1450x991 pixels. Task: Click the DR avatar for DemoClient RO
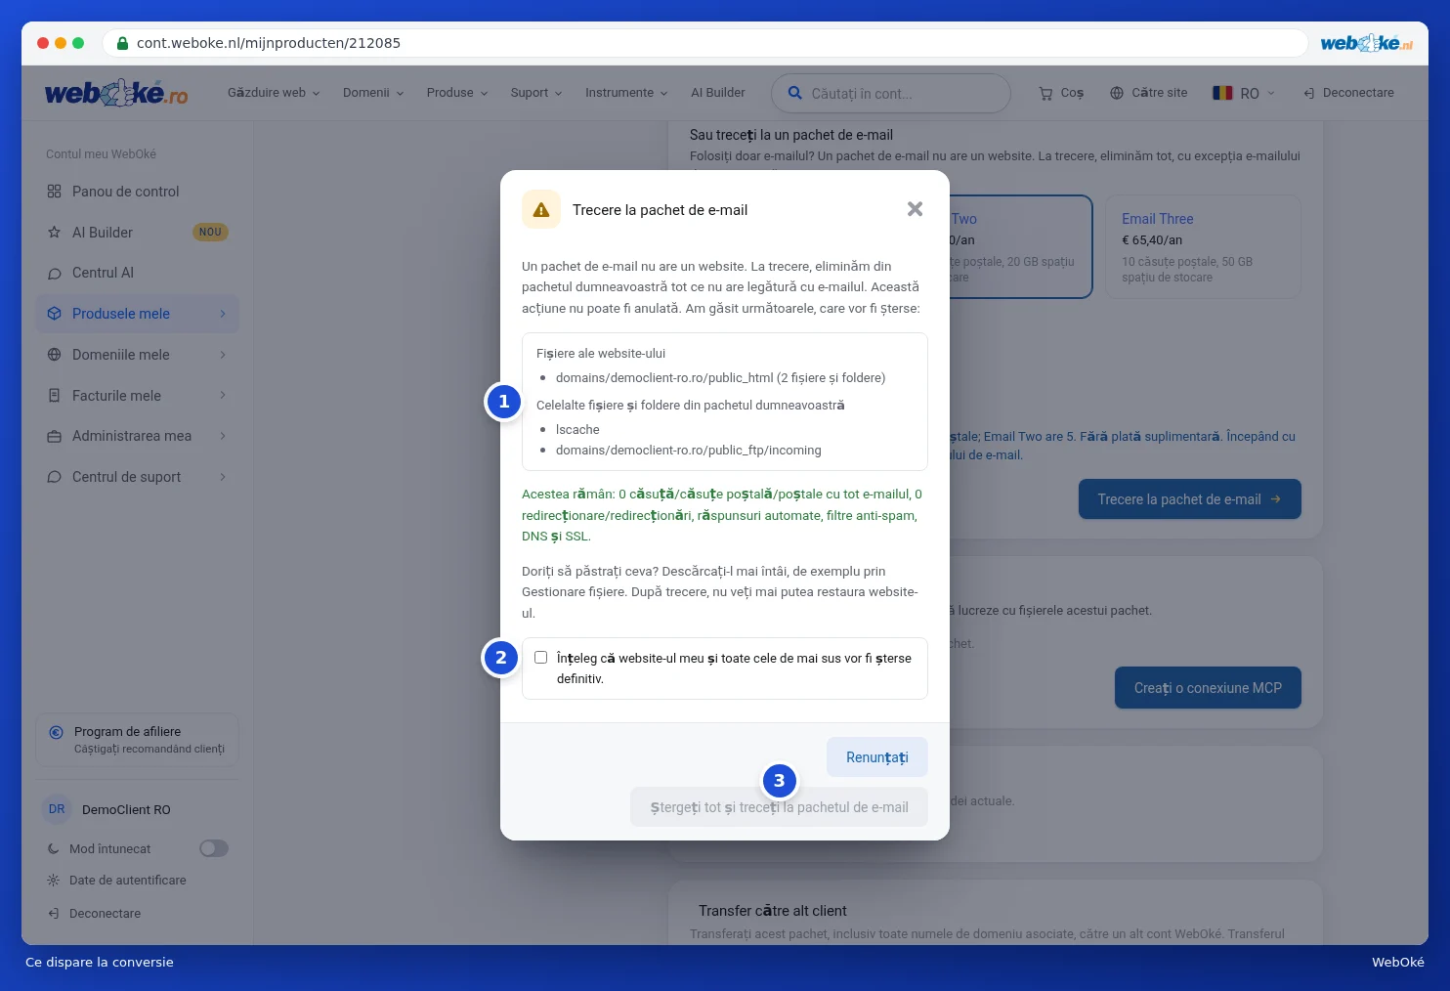(x=57, y=809)
